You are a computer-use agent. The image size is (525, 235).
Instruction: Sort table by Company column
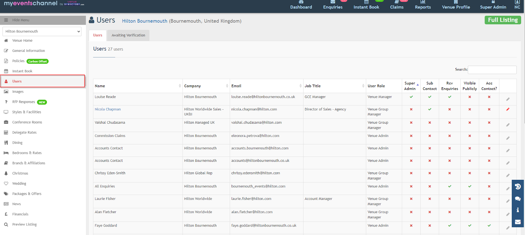click(206, 86)
